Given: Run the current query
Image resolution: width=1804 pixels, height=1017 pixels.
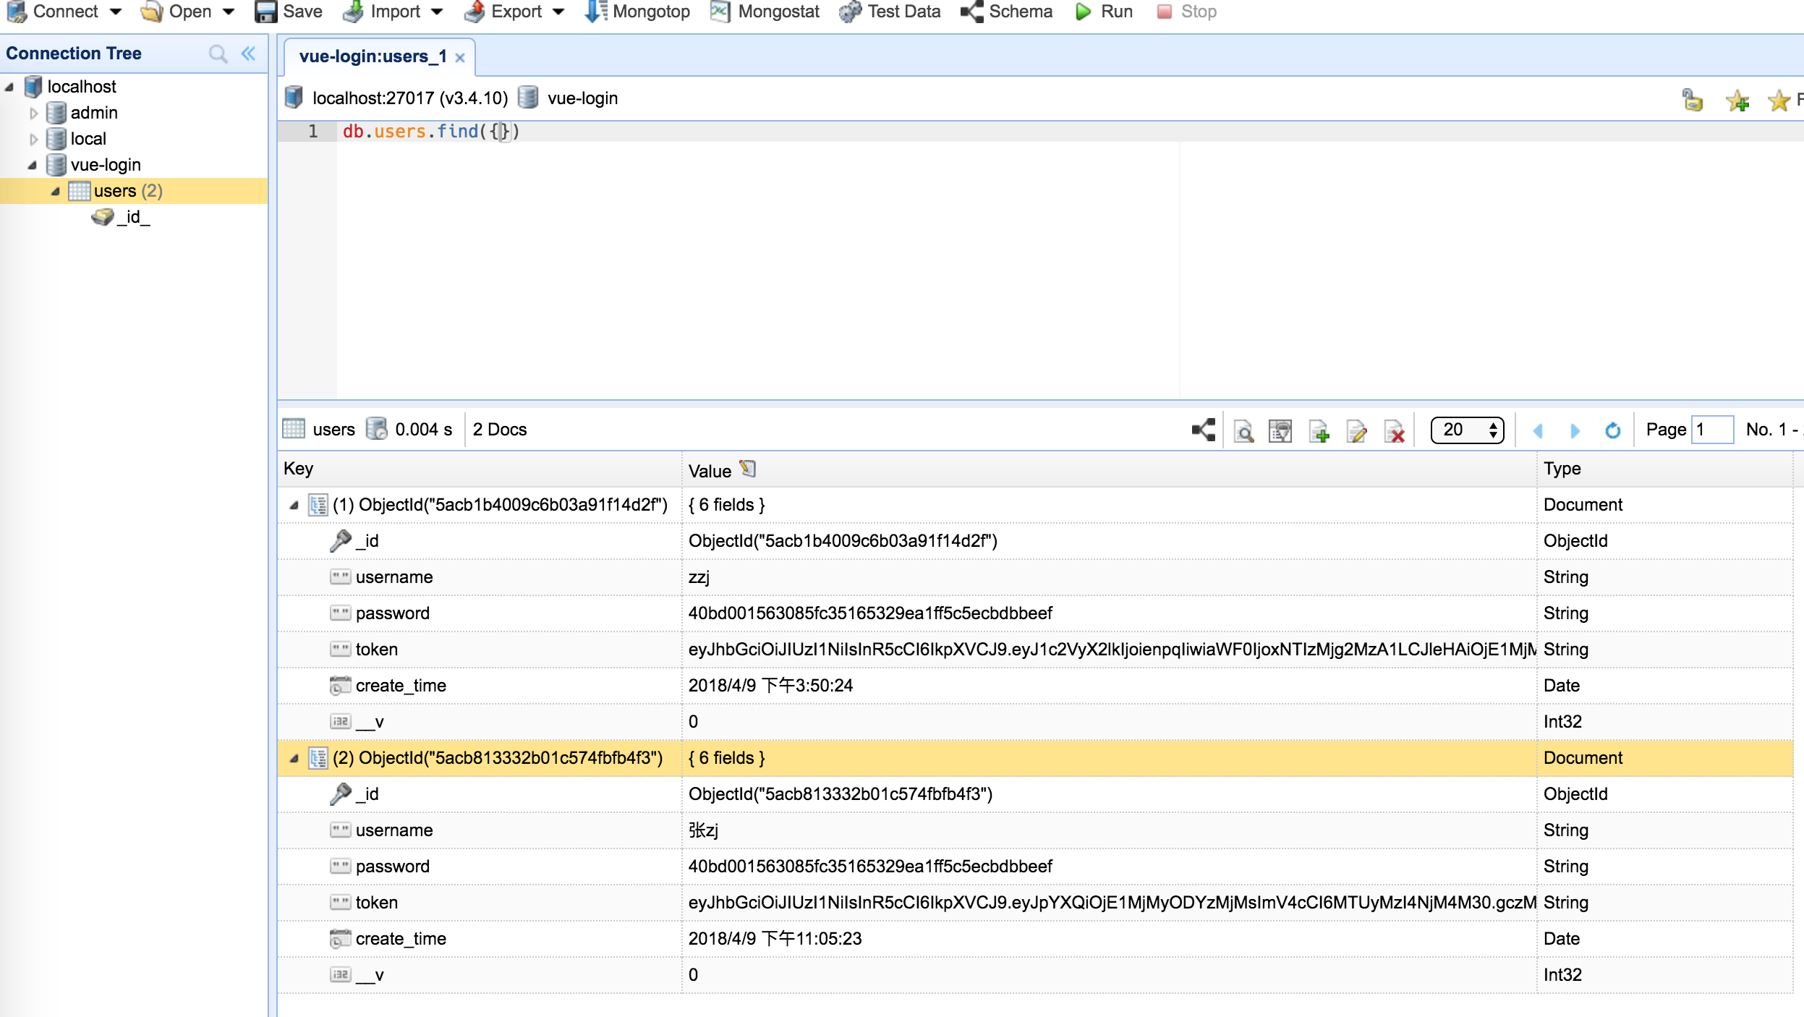Looking at the screenshot, I should (1104, 12).
